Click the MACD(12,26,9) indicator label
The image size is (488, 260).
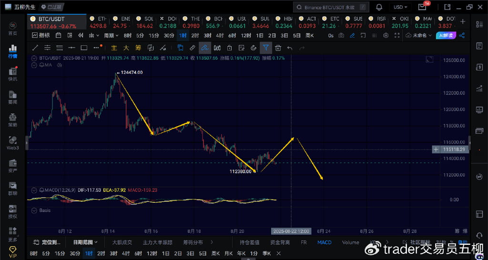click(x=60, y=190)
